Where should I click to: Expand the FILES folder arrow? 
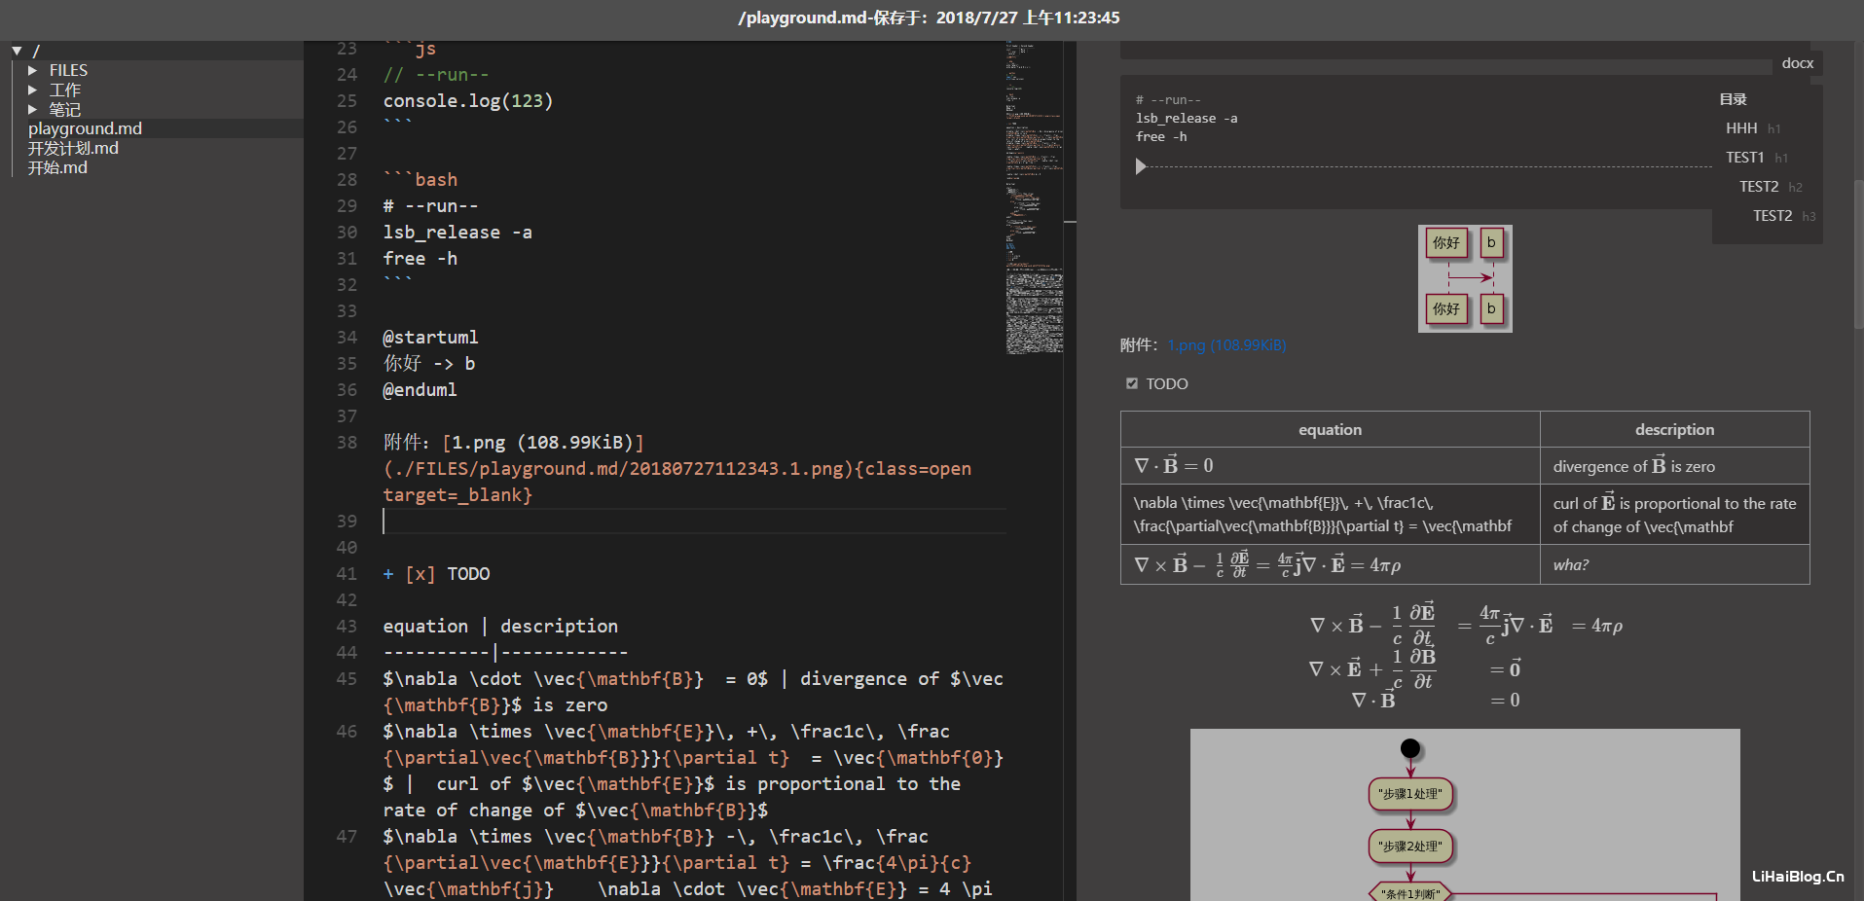click(32, 71)
